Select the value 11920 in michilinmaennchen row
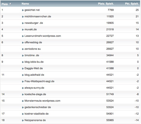This screenshot has width=141, height=124. click(x=110, y=17)
